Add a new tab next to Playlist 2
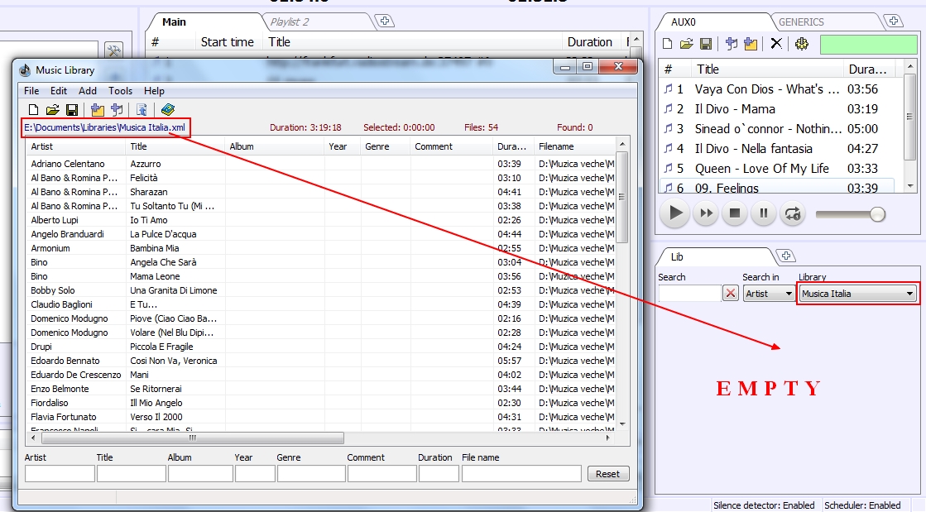This screenshot has width=926, height=512. point(384,21)
